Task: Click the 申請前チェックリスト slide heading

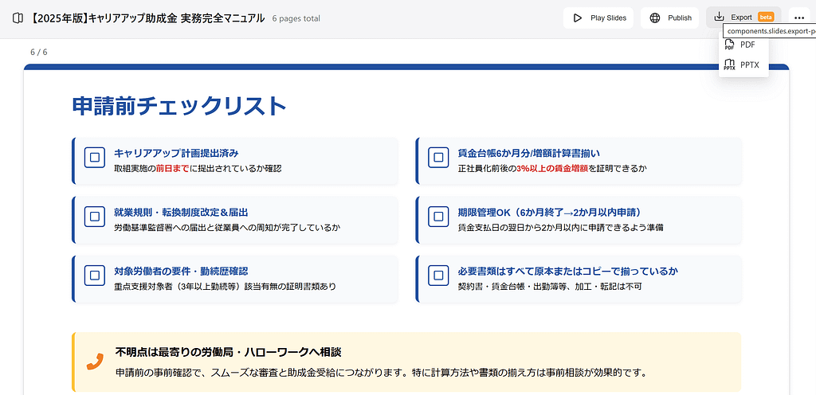Action: [178, 106]
